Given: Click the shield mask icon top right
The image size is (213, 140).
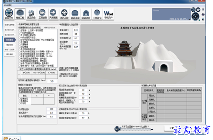Looking at the screenshot, I should 198,9.
